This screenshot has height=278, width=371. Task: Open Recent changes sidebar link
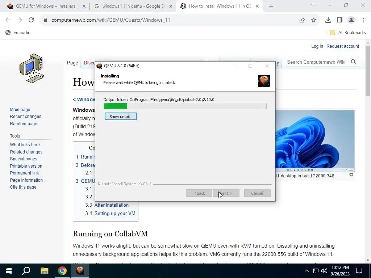pos(26,117)
